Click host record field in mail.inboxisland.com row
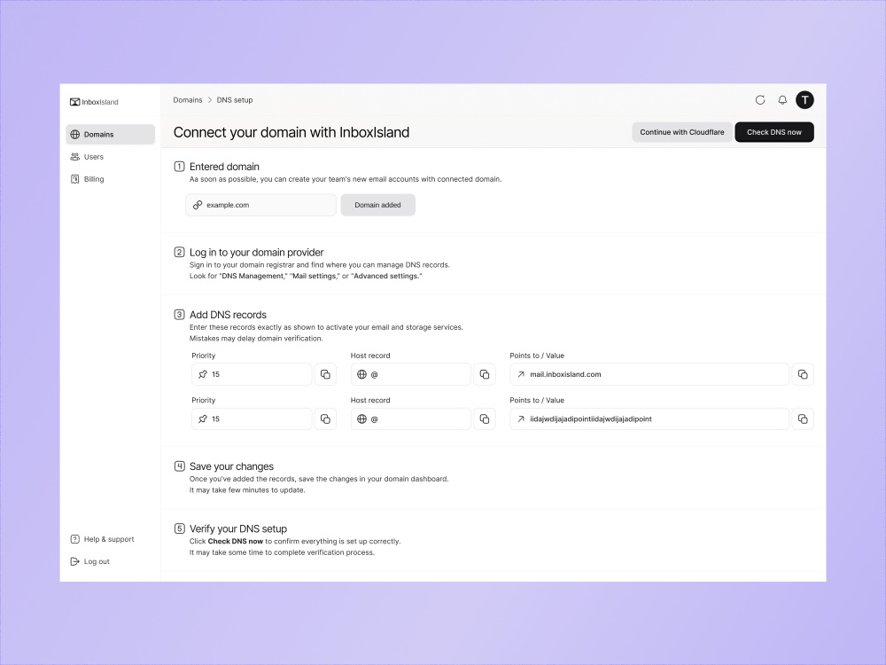This screenshot has width=886, height=665. tap(411, 374)
